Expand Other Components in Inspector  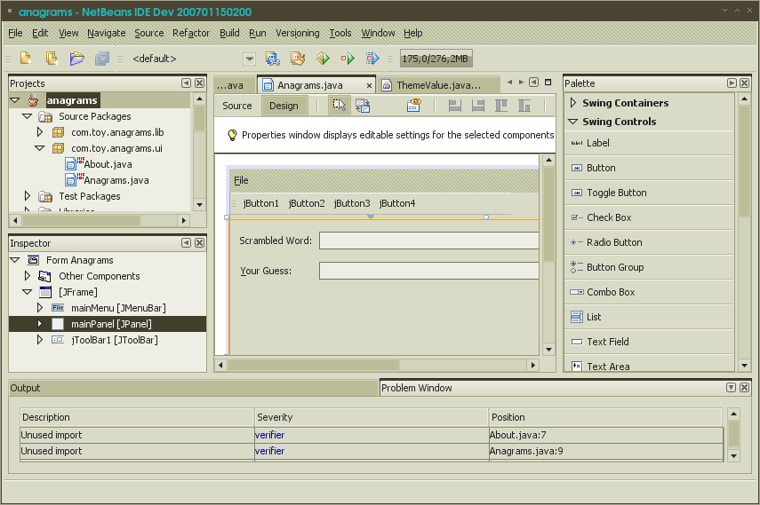click(28, 276)
